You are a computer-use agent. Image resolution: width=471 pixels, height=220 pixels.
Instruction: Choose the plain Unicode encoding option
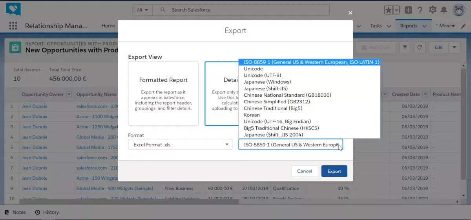pos(309,69)
